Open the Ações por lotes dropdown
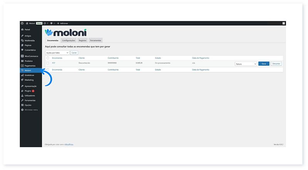 (x=57, y=52)
